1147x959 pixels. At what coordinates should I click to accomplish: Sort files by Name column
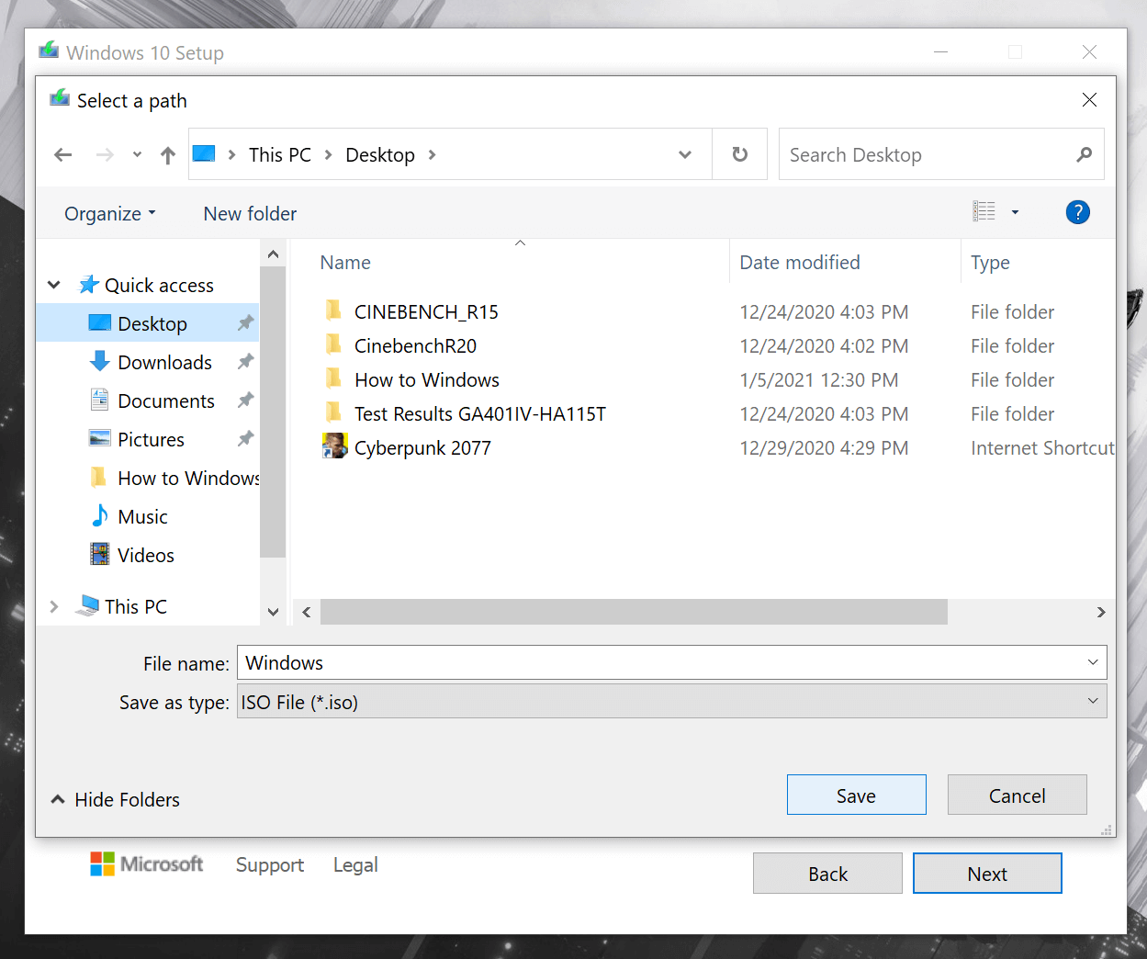coord(345,263)
